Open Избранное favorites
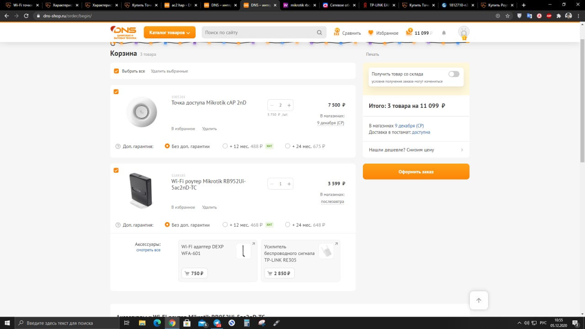 (383, 33)
